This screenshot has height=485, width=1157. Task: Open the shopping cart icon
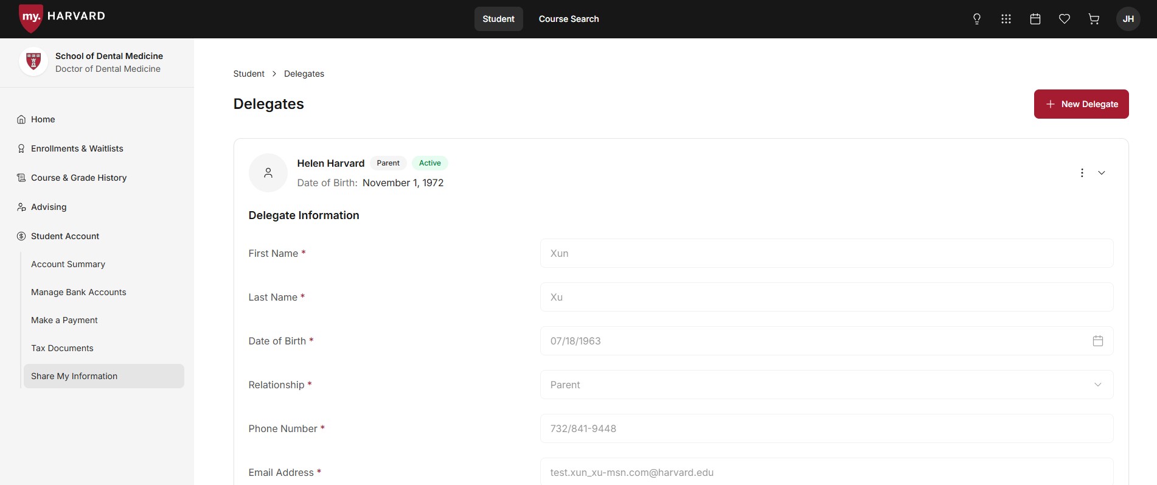[1094, 19]
